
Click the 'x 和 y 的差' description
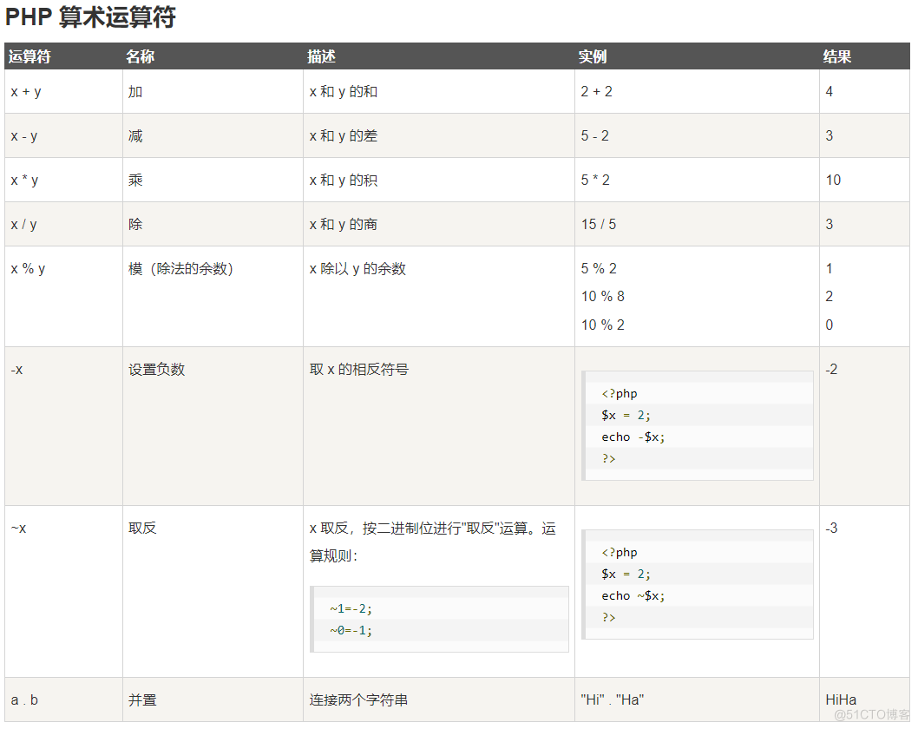(344, 136)
